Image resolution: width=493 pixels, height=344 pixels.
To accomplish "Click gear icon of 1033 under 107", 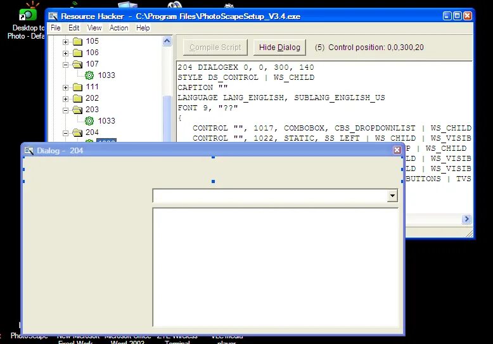I will (89, 75).
